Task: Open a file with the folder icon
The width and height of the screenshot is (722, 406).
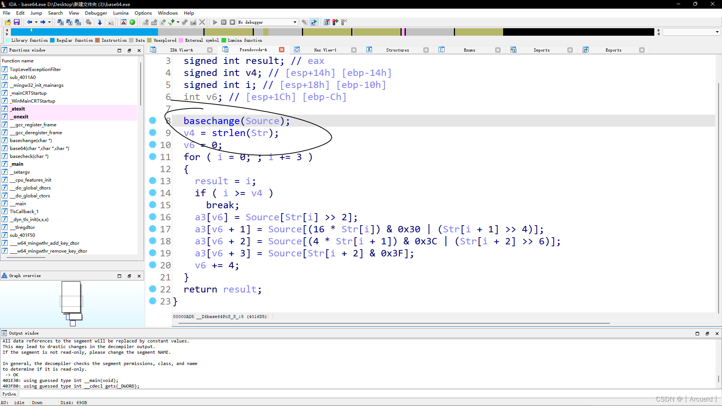Action: [x=8, y=22]
